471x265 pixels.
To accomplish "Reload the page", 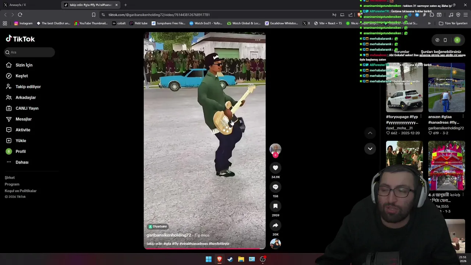I will 20,15.
